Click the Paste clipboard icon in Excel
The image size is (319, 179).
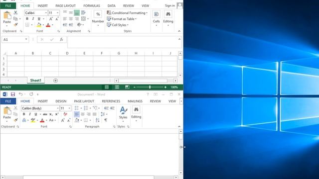pyautogui.click(x=7, y=15)
